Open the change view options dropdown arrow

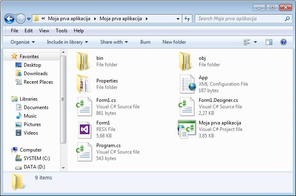255,42
